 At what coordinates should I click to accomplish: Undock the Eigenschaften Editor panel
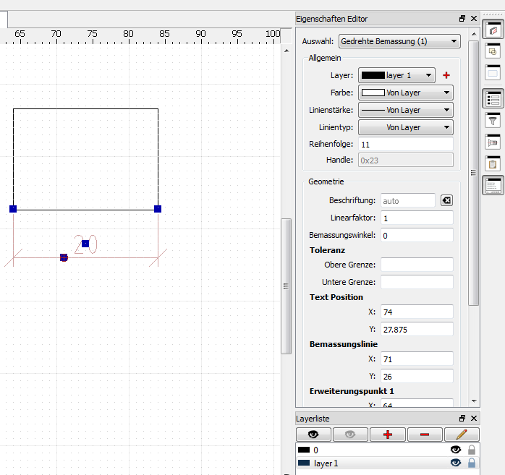tap(462, 19)
